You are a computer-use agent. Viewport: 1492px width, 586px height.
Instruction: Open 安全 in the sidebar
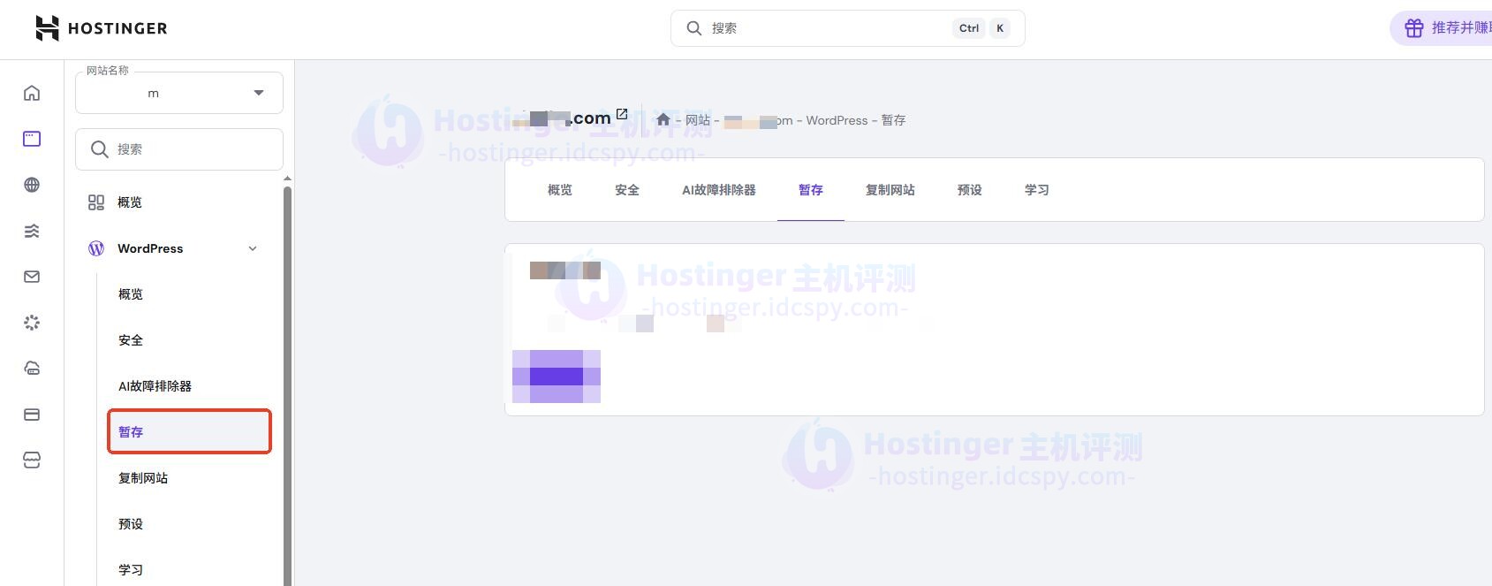click(x=189, y=340)
